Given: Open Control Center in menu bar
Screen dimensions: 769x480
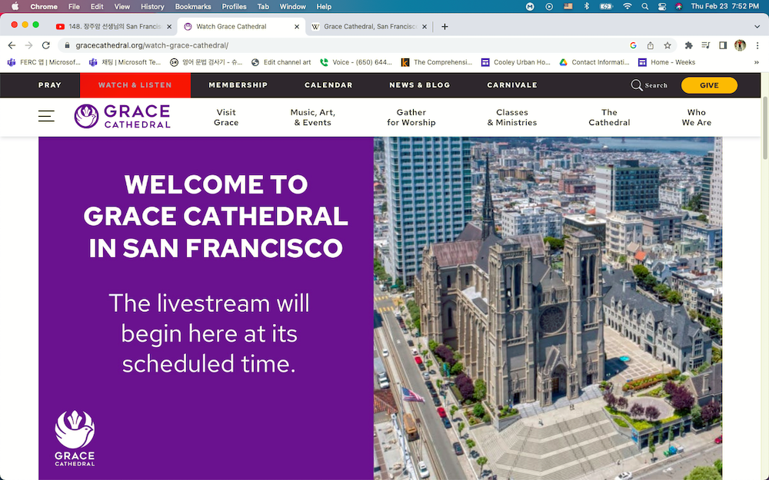Looking at the screenshot, I should click(662, 6).
